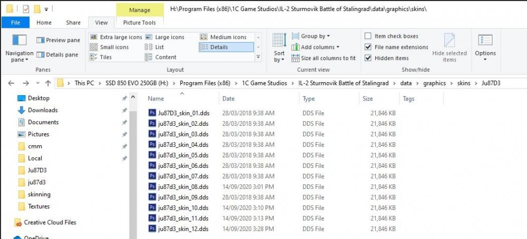Sort by the Size column header

click(x=368, y=98)
